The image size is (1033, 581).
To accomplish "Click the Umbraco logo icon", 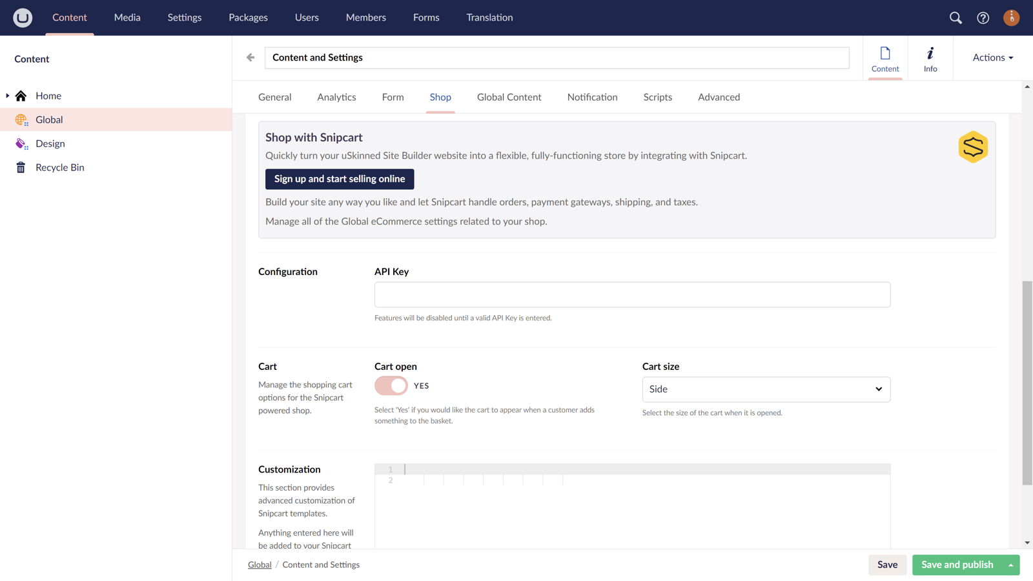I will [x=23, y=17].
